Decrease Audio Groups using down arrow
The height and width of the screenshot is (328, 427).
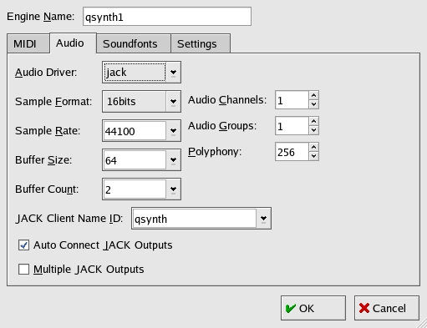(313, 130)
